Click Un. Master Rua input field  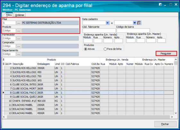[x=141, y=41]
